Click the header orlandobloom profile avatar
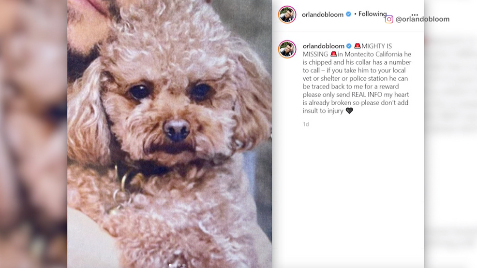The width and height of the screenshot is (477, 268). click(x=287, y=14)
